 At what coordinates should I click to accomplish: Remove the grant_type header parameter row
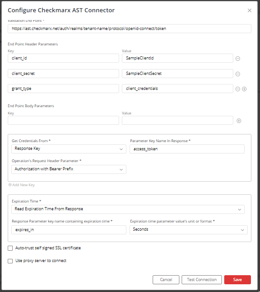click(238, 89)
